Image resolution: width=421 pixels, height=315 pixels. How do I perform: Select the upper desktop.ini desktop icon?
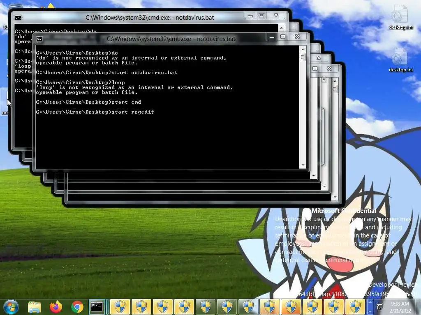[x=400, y=17]
